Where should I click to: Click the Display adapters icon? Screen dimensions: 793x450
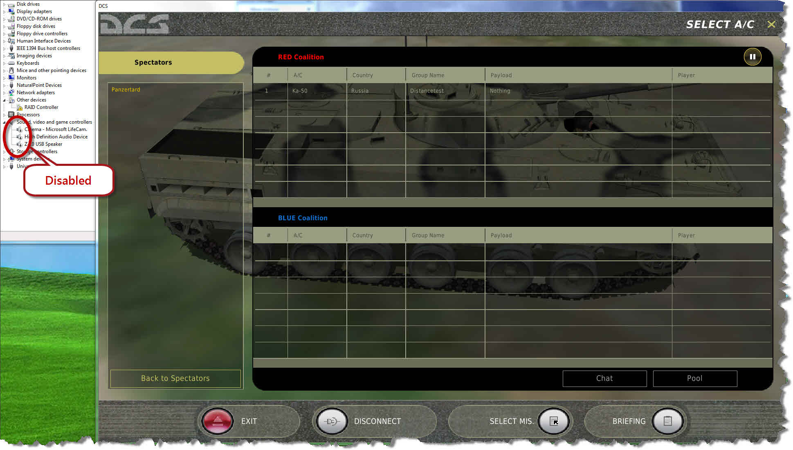coord(11,11)
